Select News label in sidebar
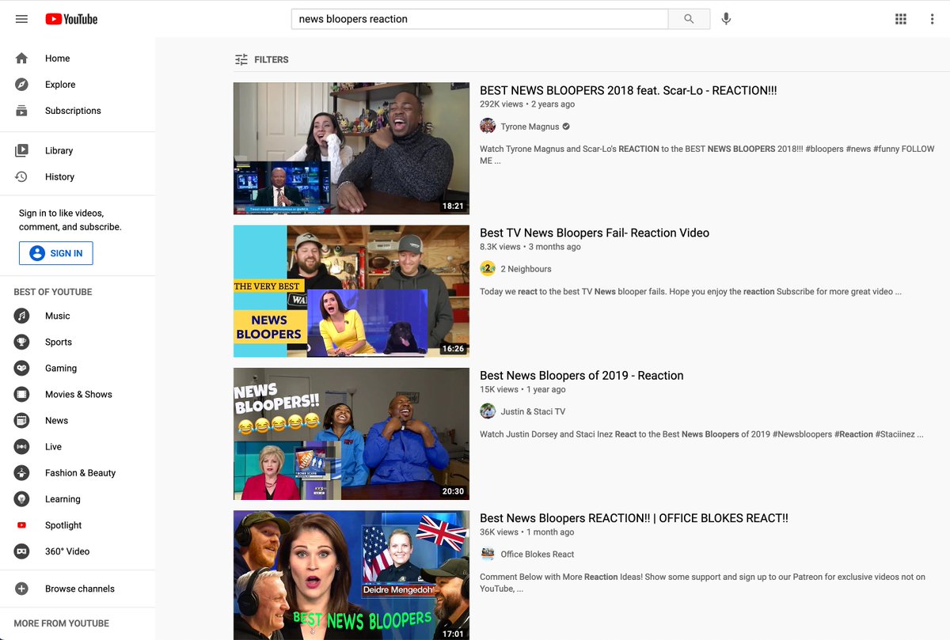This screenshot has width=950, height=640. coord(56,420)
